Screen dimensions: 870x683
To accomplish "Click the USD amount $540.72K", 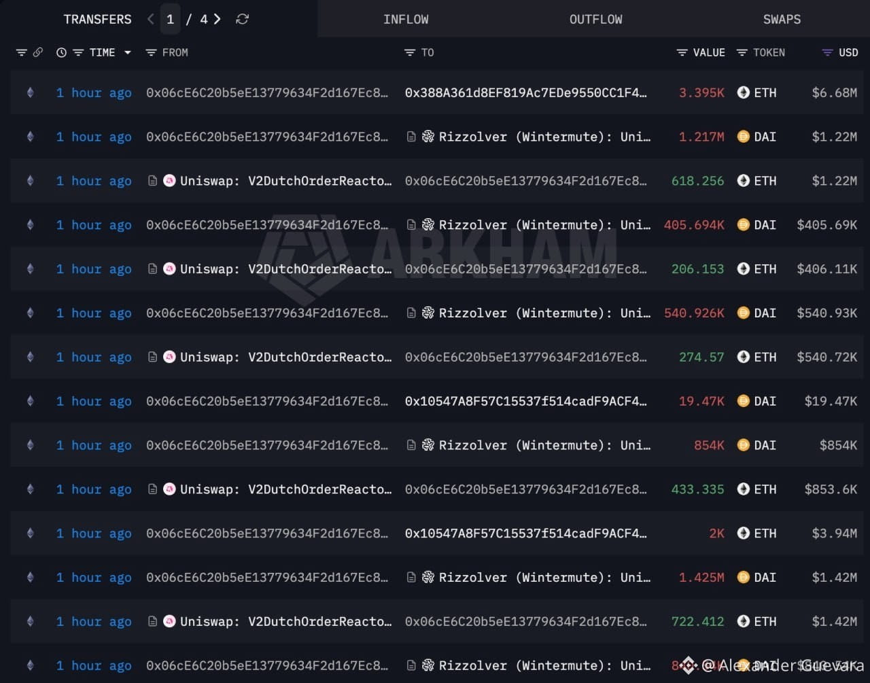I will (827, 357).
